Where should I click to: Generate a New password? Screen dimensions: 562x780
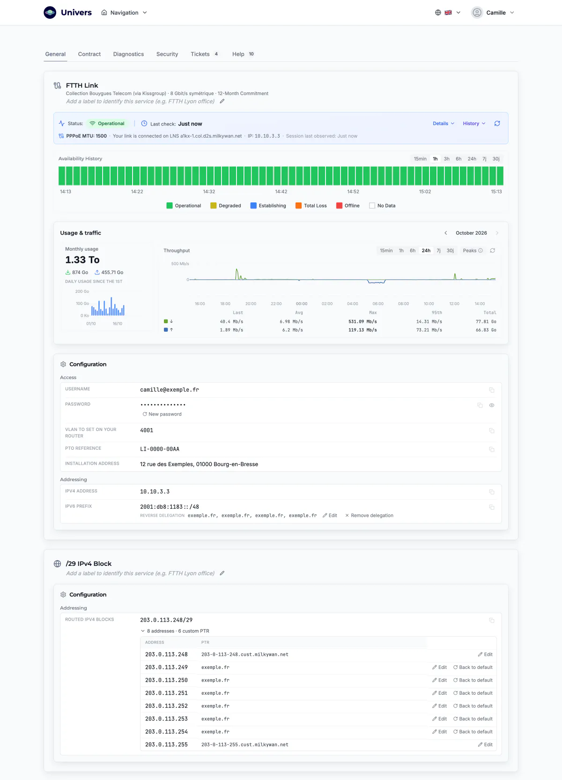[x=162, y=414]
